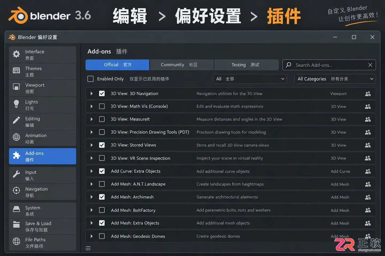This screenshot has width=385, height=256.
Task: Click the Navigation target icon
Action: [16, 190]
